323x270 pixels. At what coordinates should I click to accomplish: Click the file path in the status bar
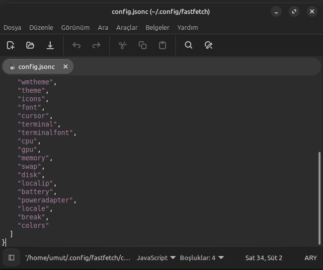(x=78, y=258)
